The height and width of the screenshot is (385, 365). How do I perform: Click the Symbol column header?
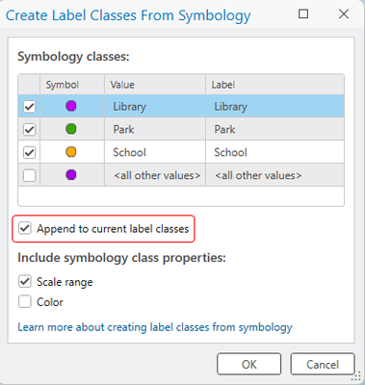72,85
